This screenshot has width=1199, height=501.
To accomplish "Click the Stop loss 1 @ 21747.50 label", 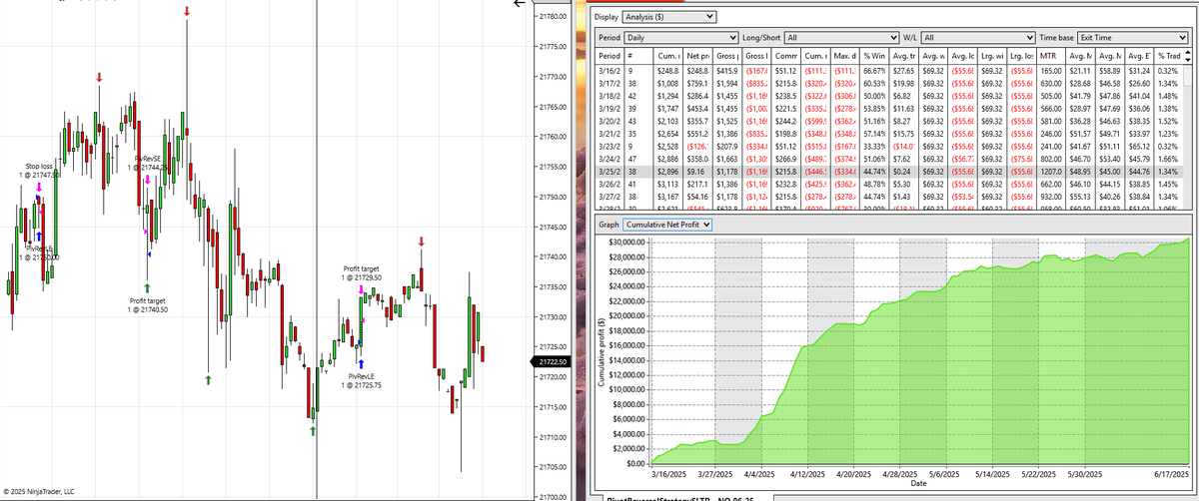I will [40, 171].
